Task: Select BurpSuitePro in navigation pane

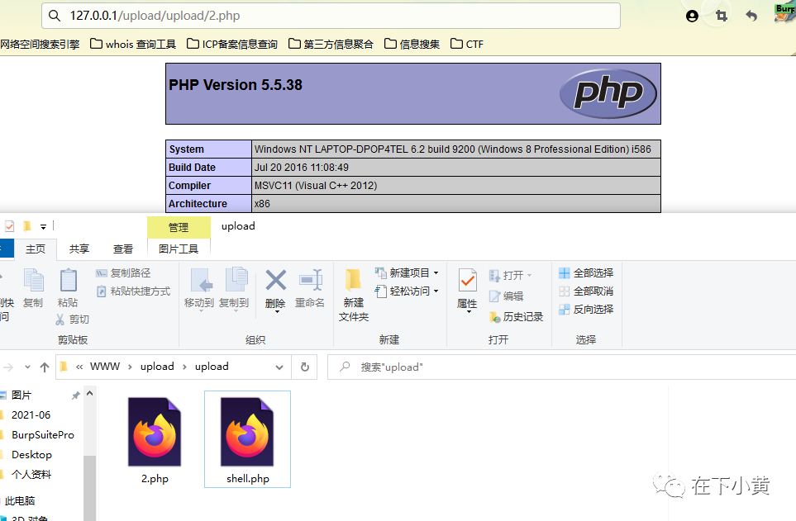Action: 43,435
